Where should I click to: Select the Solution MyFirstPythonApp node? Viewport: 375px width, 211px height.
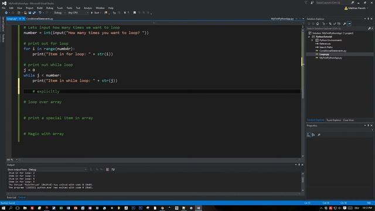(332, 33)
